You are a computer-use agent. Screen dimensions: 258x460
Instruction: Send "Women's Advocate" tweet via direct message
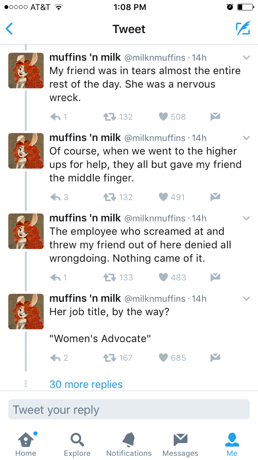[215, 358]
